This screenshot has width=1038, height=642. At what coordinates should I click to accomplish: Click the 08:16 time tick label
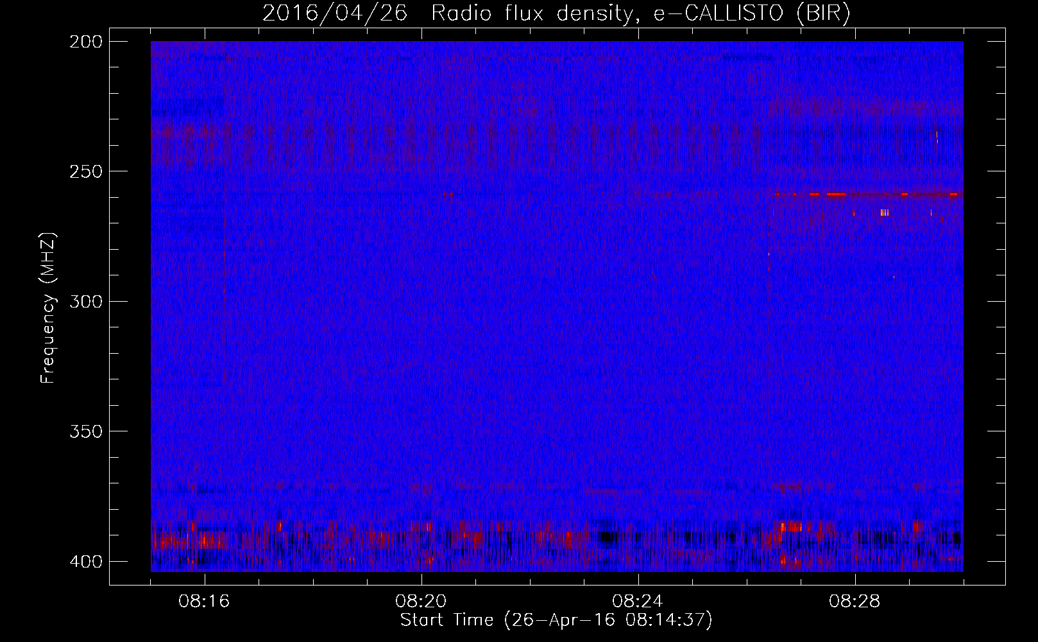[x=204, y=602]
